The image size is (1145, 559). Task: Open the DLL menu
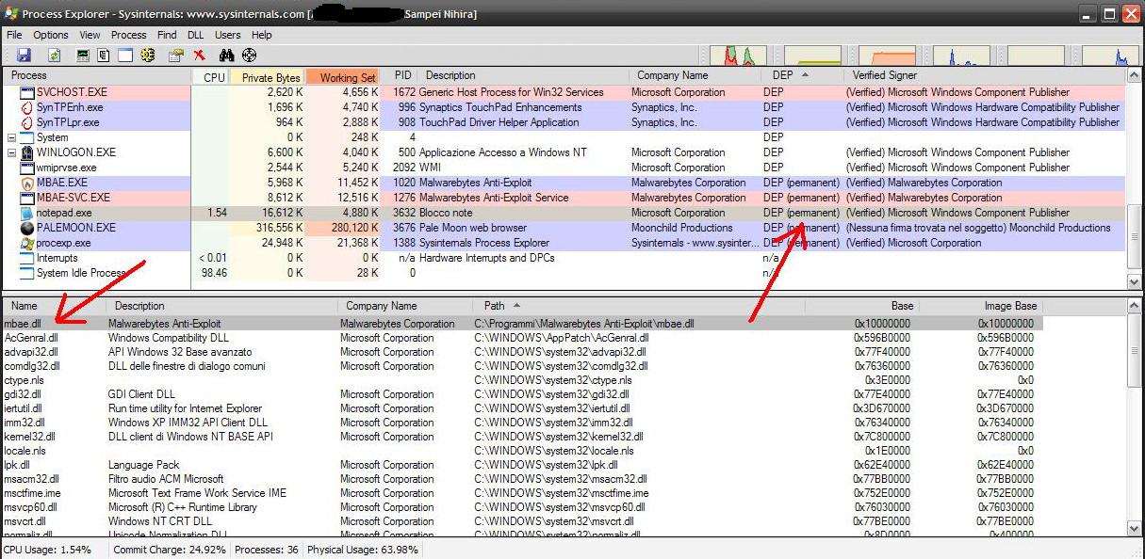(195, 35)
